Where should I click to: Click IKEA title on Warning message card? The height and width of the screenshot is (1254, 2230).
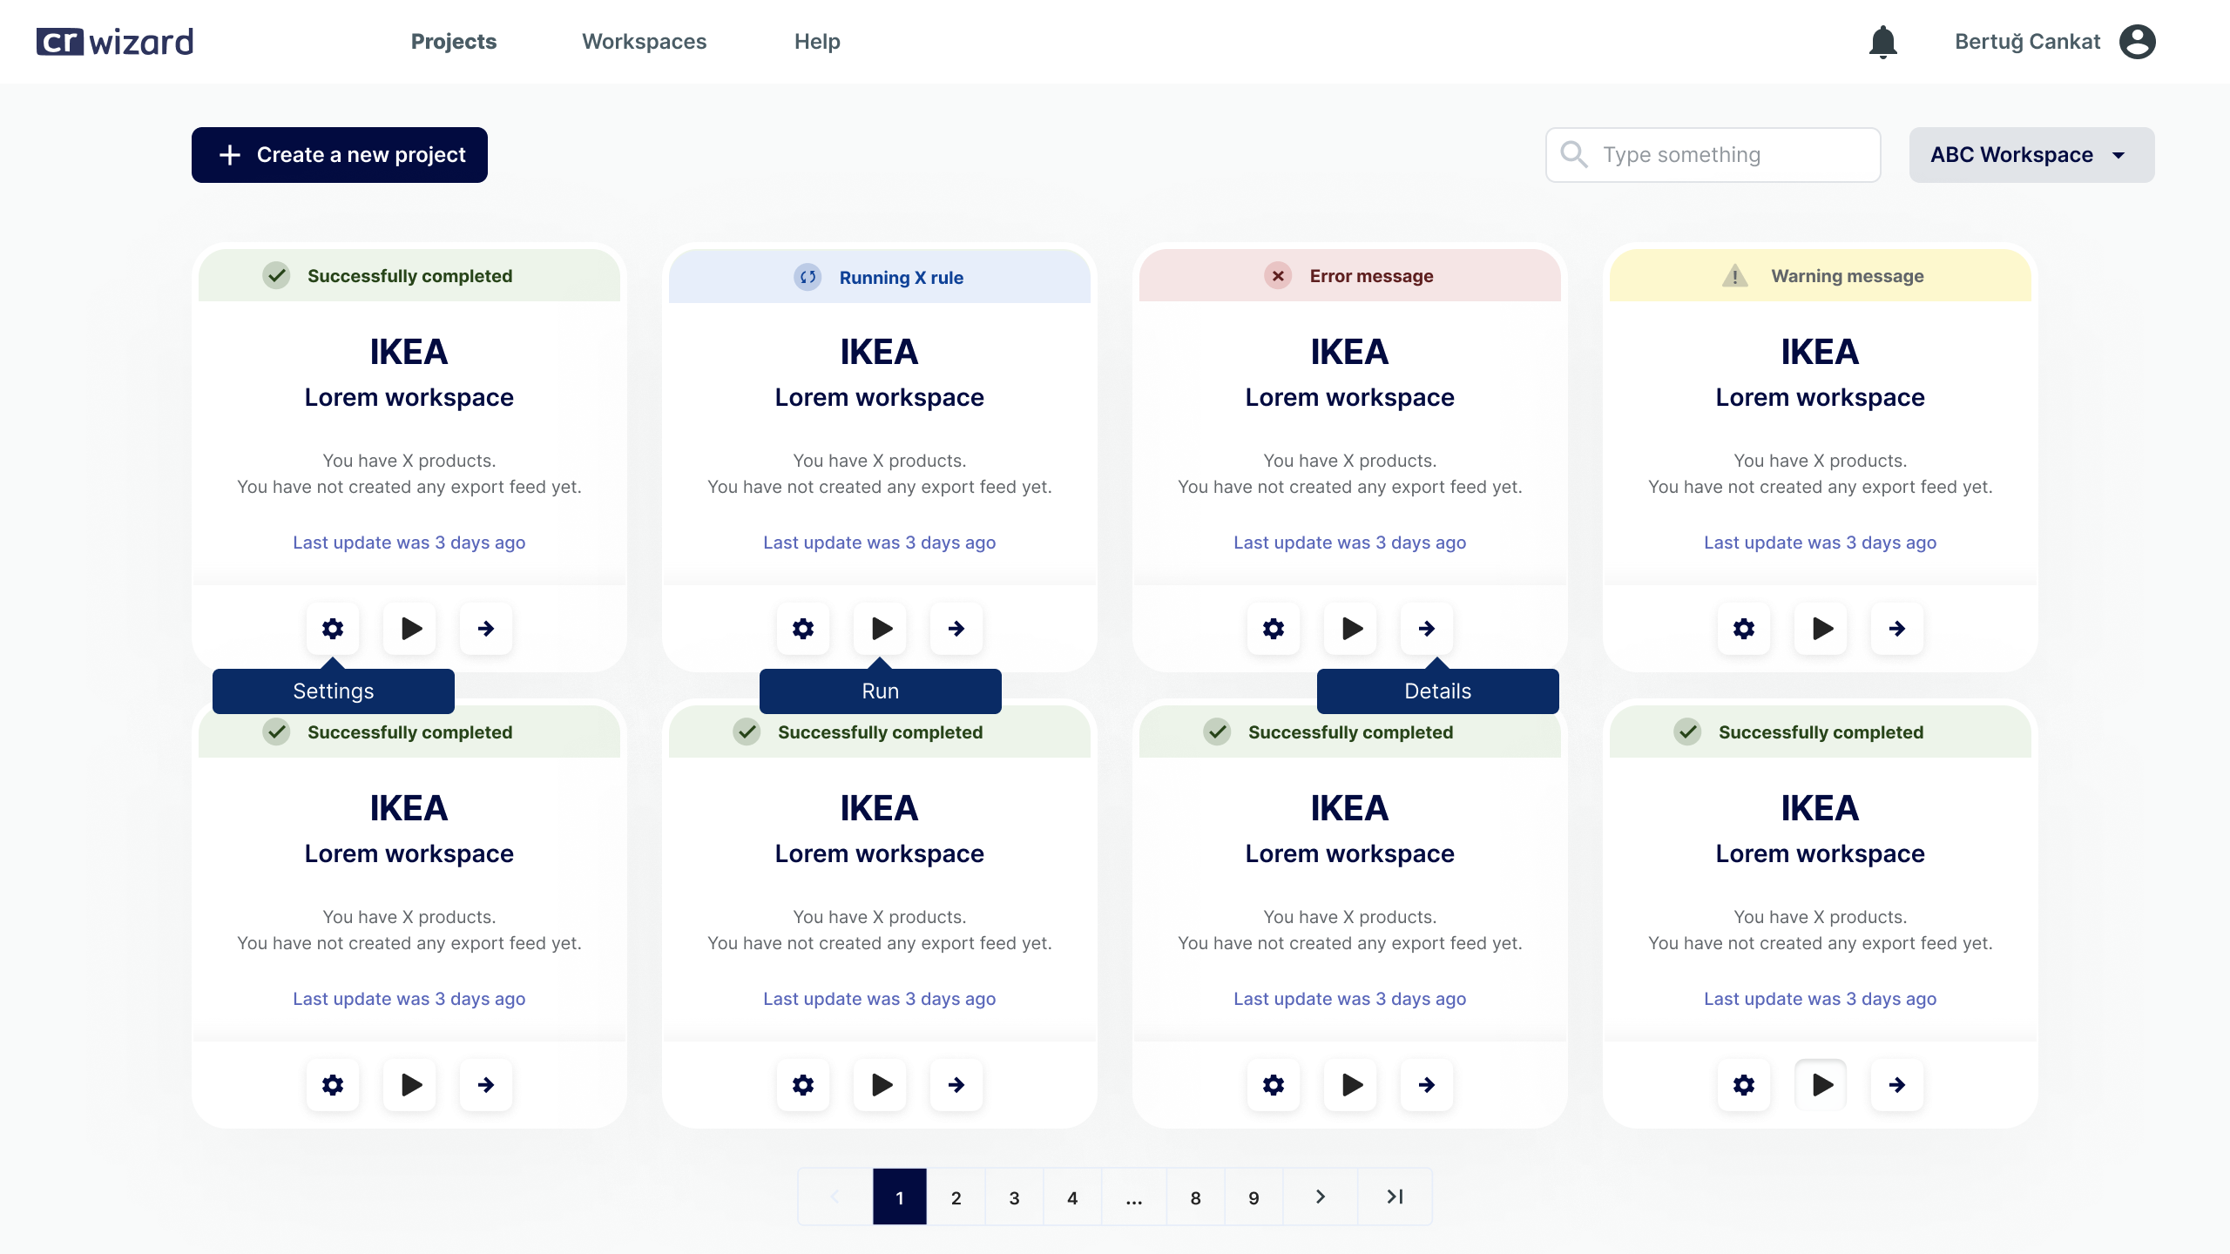coord(1821,352)
